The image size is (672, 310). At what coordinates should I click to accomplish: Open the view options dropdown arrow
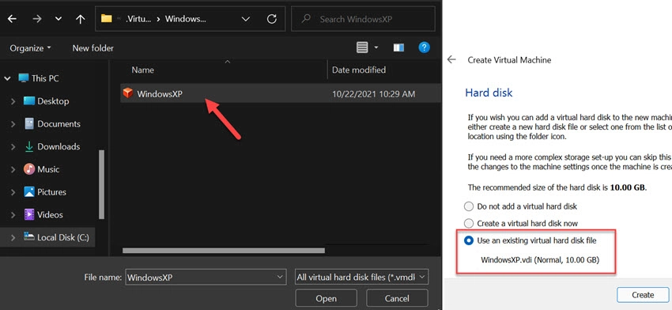click(376, 47)
